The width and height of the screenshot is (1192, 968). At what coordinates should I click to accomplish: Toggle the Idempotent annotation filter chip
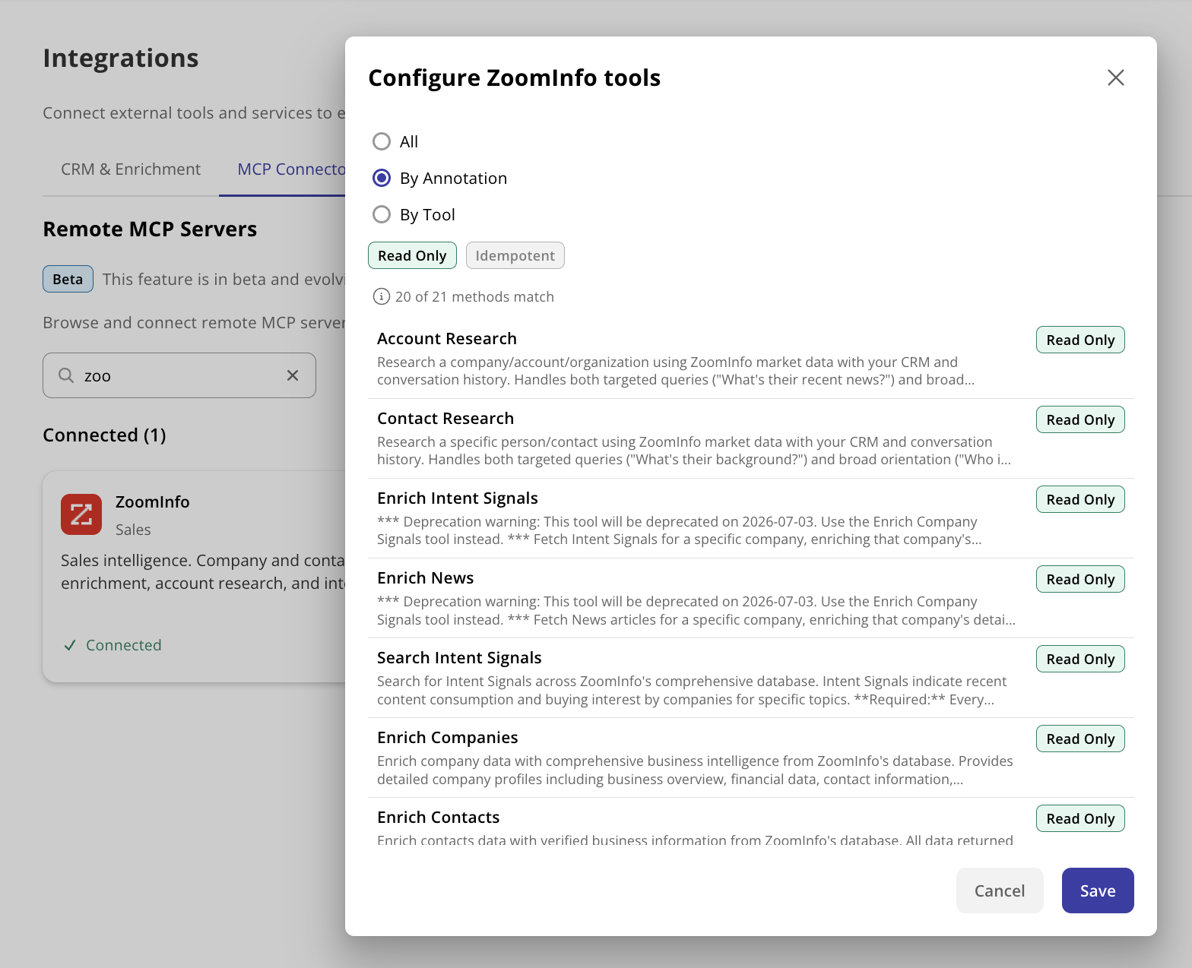(515, 255)
